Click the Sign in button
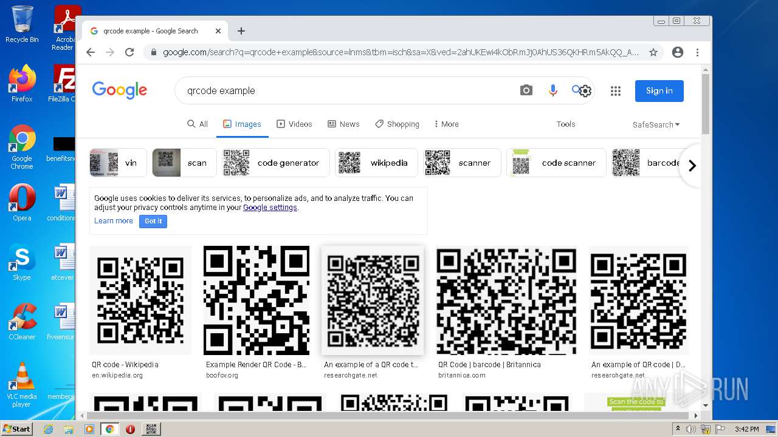Screen dimensions: 778x437 click(x=659, y=90)
